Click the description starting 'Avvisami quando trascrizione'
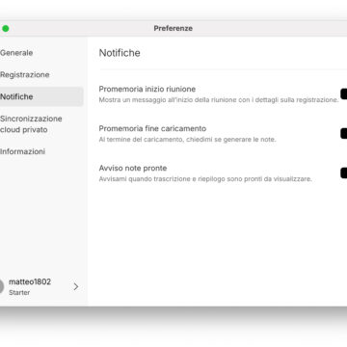This screenshot has height=347, width=347. 205,179
